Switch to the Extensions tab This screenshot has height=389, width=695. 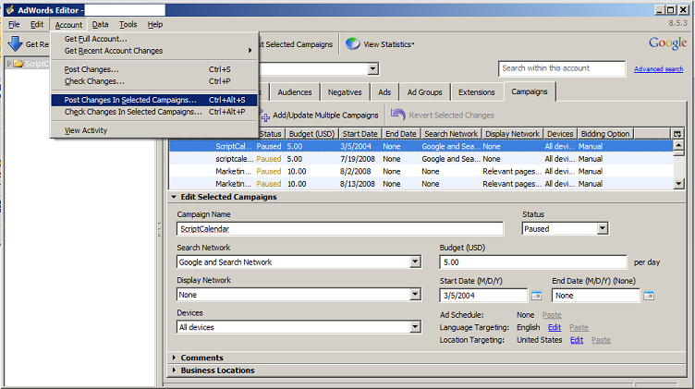pyautogui.click(x=477, y=92)
